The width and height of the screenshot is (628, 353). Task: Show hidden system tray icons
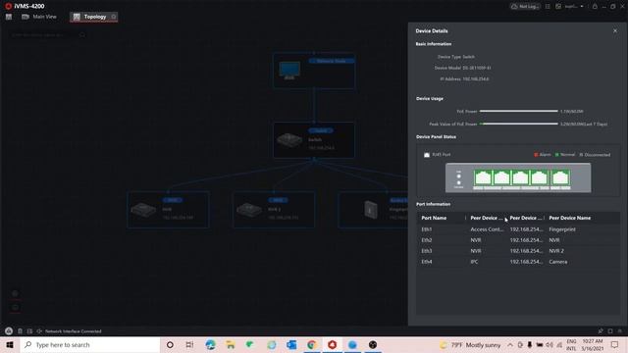pos(510,344)
